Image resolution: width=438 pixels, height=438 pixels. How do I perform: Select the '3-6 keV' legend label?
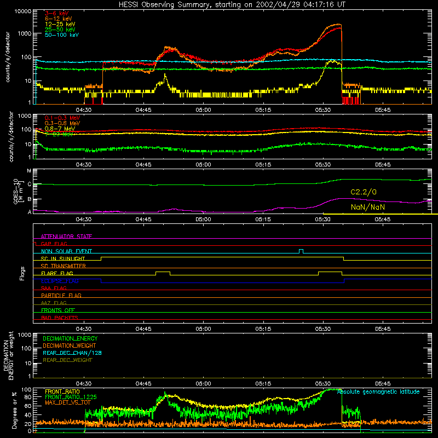click(x=57, y=13)
